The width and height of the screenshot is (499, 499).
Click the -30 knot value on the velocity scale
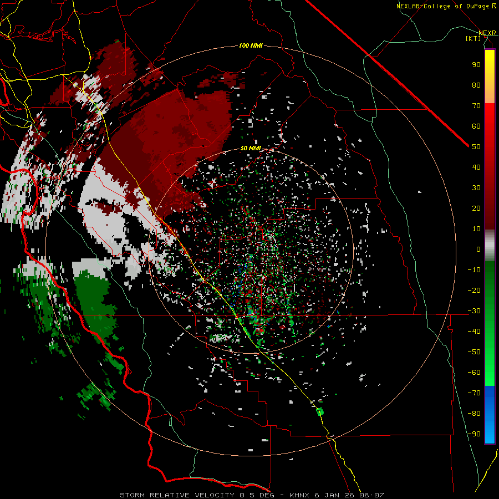pos(474,311)
